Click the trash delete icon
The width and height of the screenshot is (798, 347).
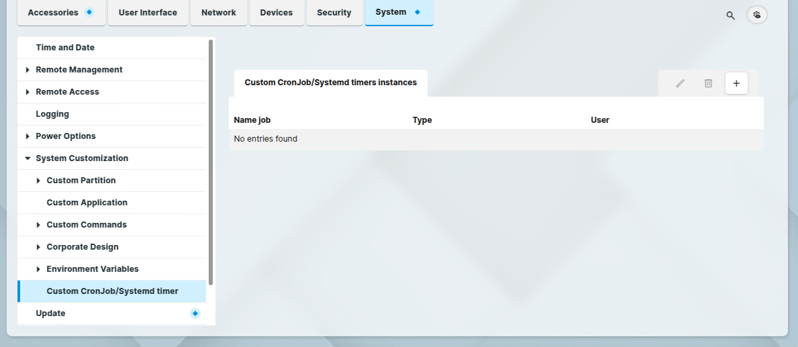point(708,83)
